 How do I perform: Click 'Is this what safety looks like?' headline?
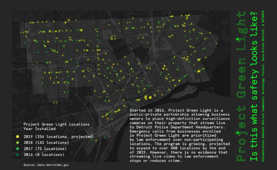click(x=254, y=86)
